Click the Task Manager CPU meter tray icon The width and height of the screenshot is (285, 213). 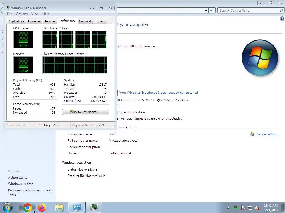tap(235, 208)
